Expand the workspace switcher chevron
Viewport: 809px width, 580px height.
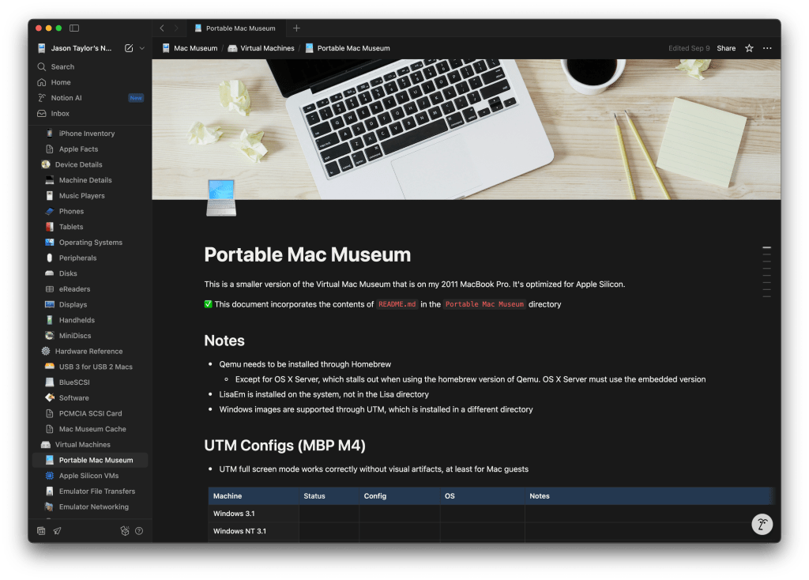click(142, 48)
